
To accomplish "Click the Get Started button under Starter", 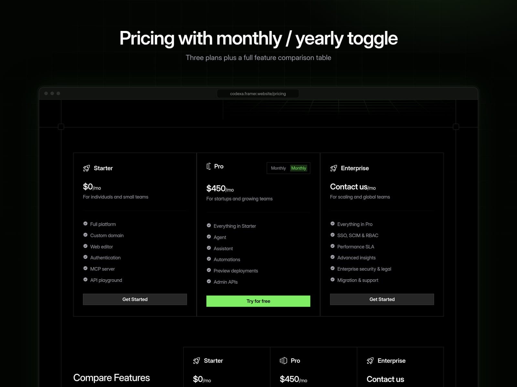I will pyautogui.click(x=135, y=299).
